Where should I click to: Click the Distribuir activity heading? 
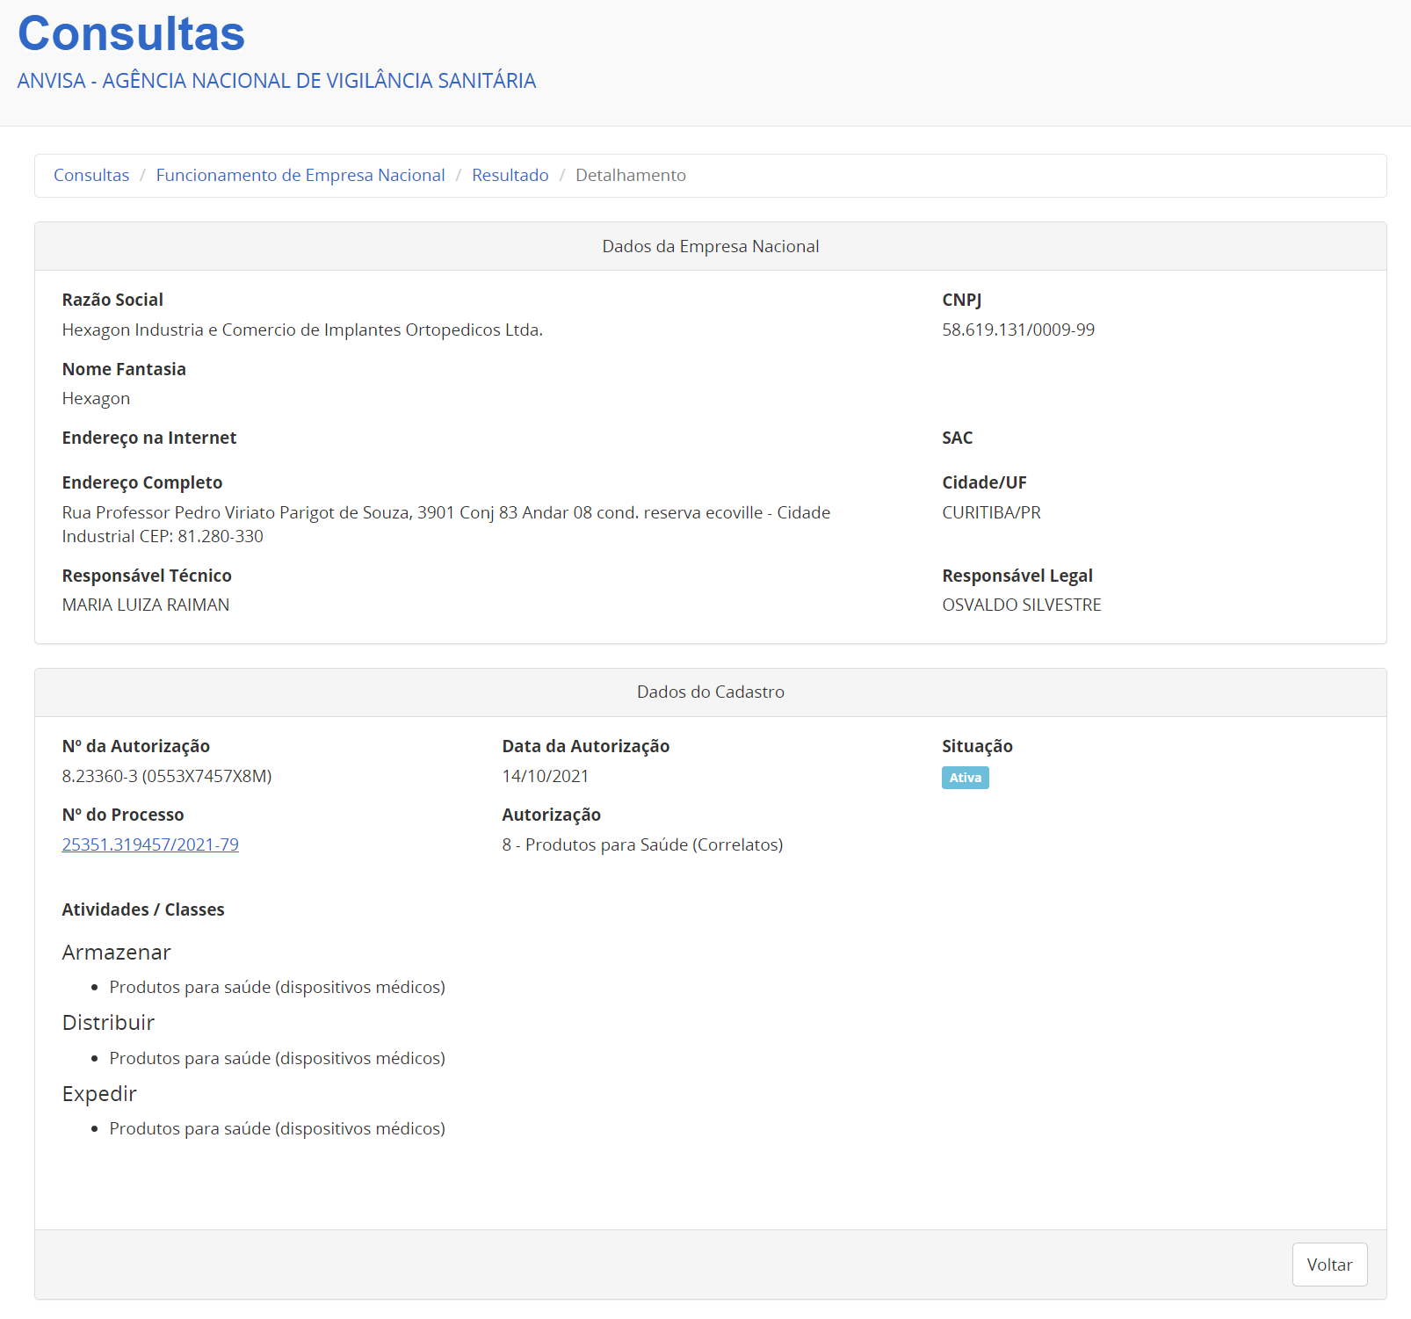tap(108, 1023)
